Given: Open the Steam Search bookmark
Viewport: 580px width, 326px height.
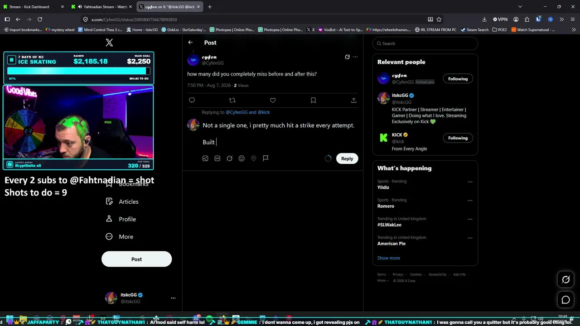Looking at the screenshot, I should pos(474,30).
